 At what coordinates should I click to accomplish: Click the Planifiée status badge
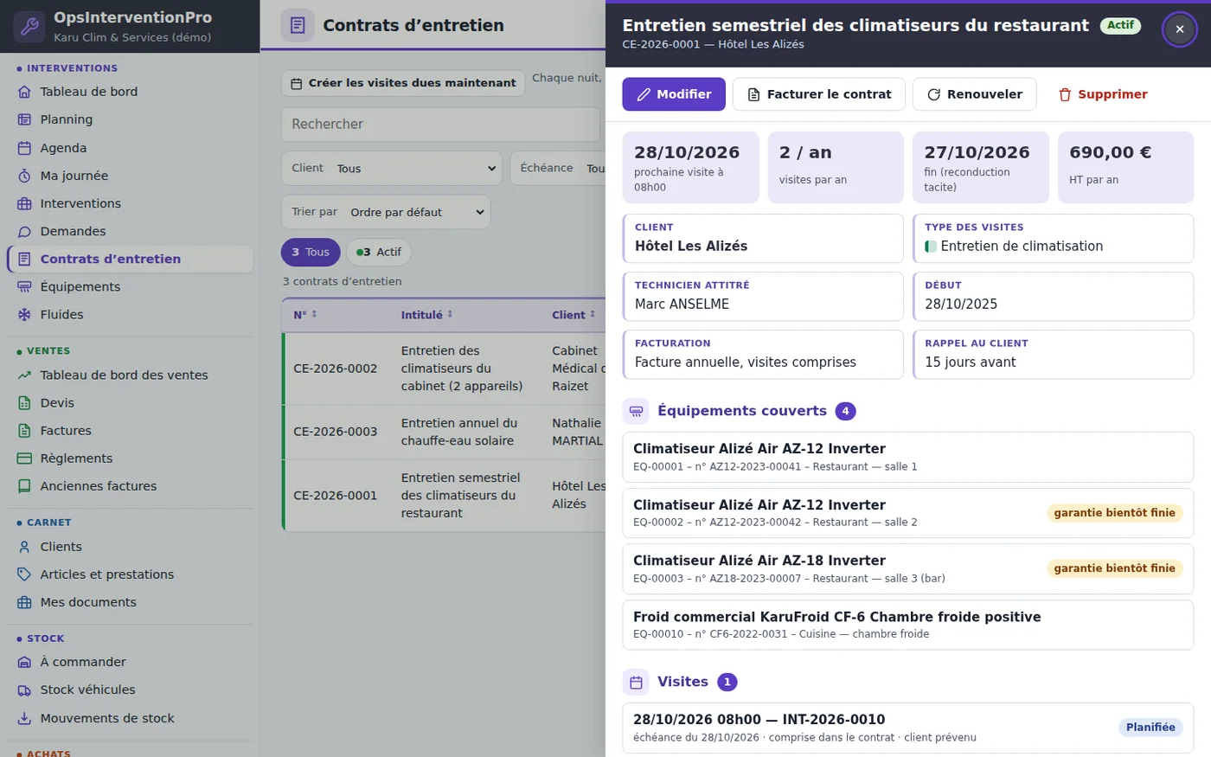point(1150,728)
